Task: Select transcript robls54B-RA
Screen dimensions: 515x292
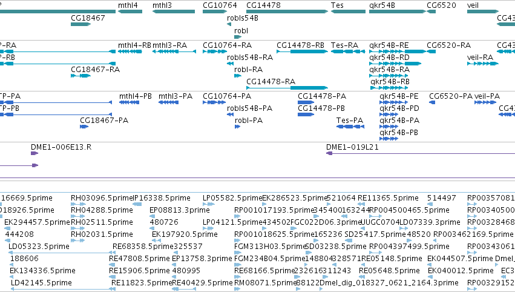Action: [x=250, y=58]
